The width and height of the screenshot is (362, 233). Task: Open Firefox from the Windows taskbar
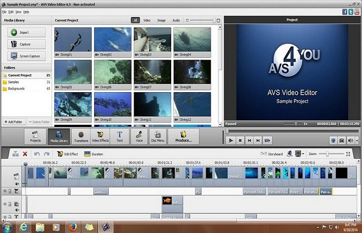[72, 227]
